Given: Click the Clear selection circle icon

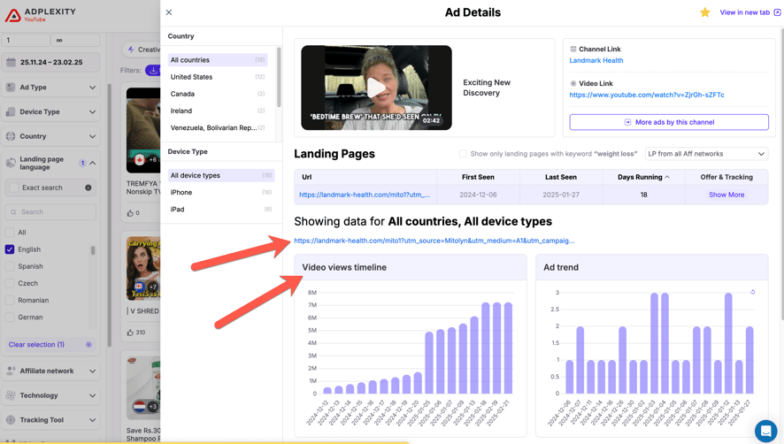Looking at the screenshot, I should (x=88, y=345).
